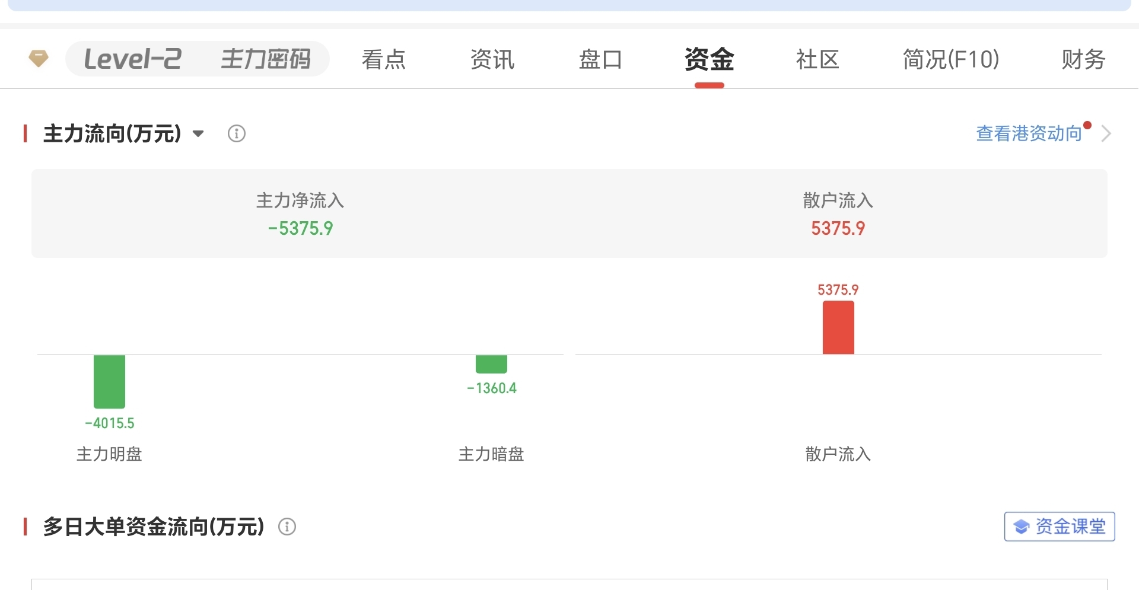
Task: Click the graduation cap icon in 资金课堂
Action: [x=1021, y=527]
